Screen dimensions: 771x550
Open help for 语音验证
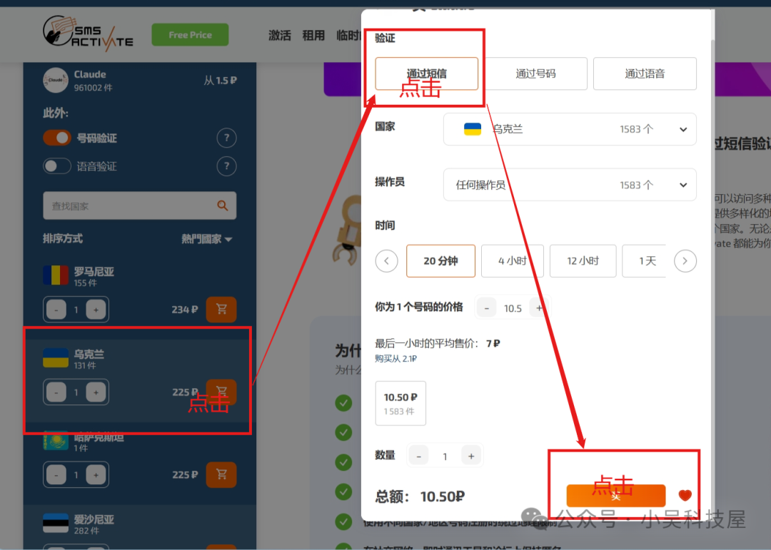click(x=227, y=166)
